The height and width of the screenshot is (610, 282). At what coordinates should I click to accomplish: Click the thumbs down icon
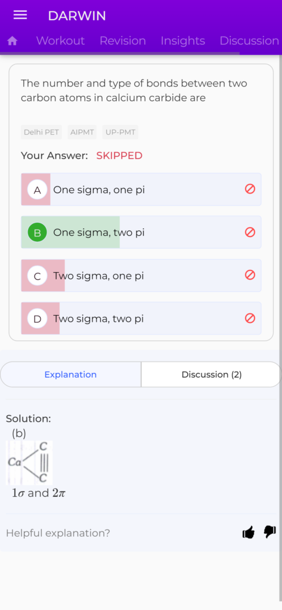coord(270,532)
